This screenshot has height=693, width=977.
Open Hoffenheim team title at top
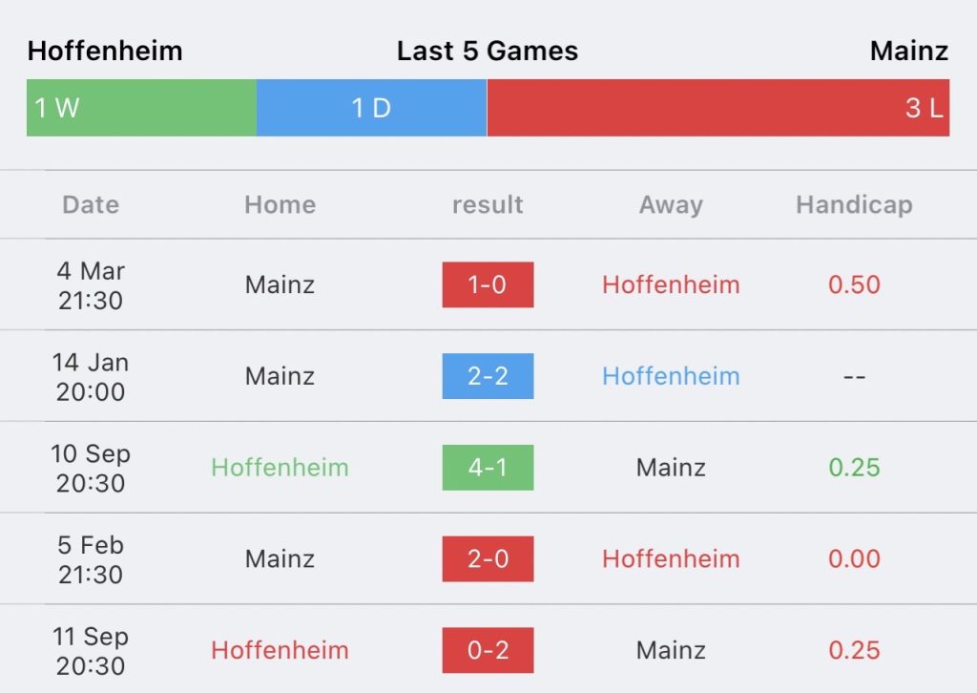(105, 51)
